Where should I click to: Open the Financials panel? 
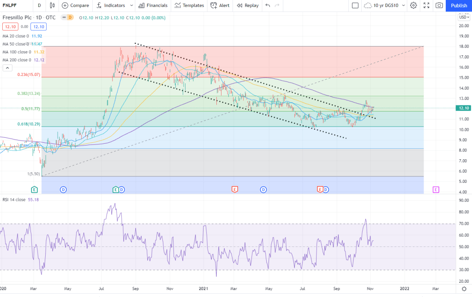pos(153,6)
